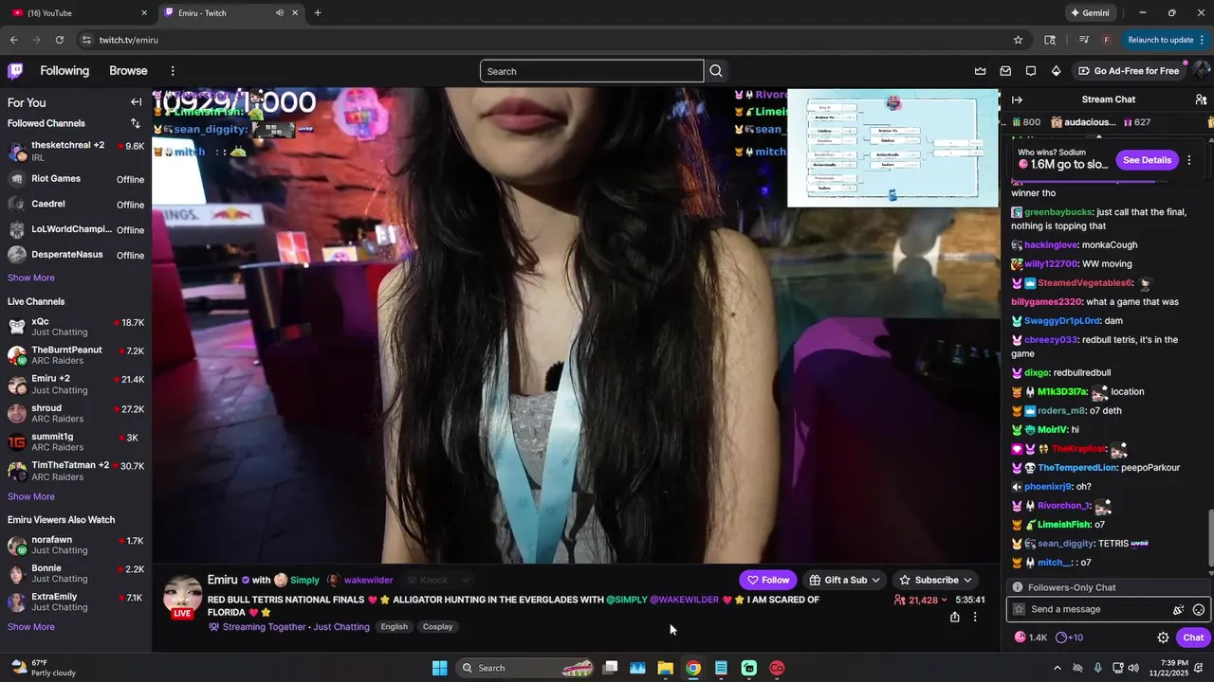Collapse the For You sidebar
Viewport: 1214px width, 682px height.
tap(136, 102)
